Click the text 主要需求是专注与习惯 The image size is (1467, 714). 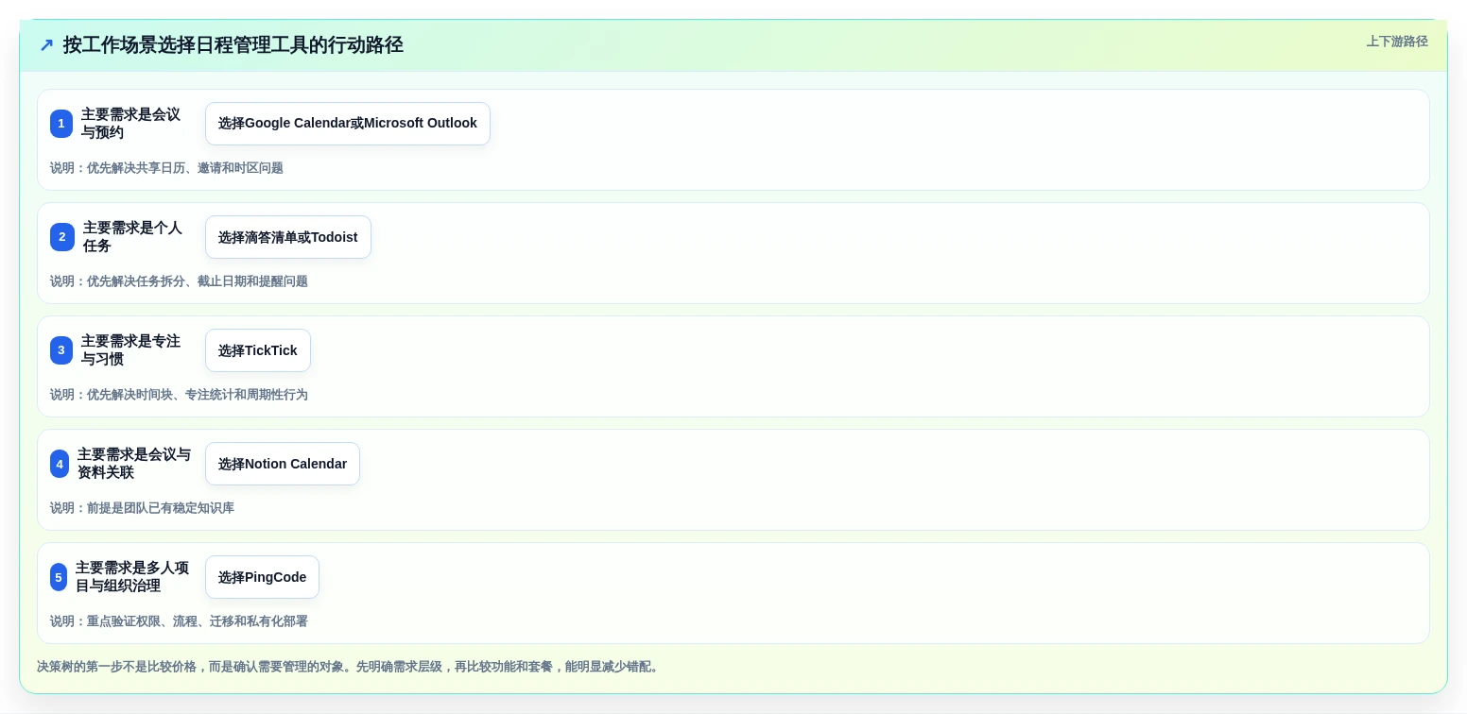tap(131, 350)
